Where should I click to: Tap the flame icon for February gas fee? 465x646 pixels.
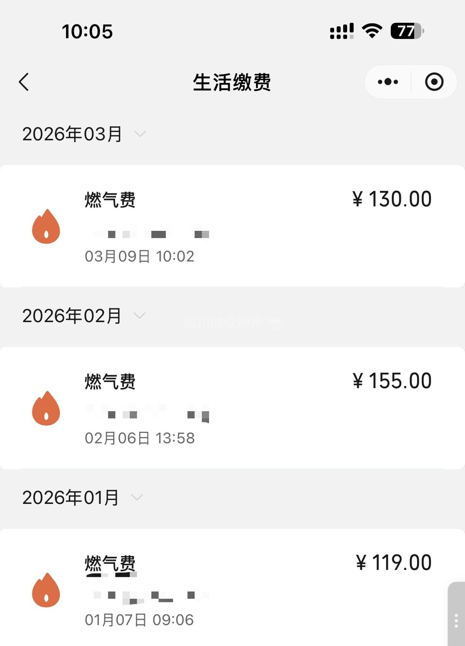pos(46,408)
